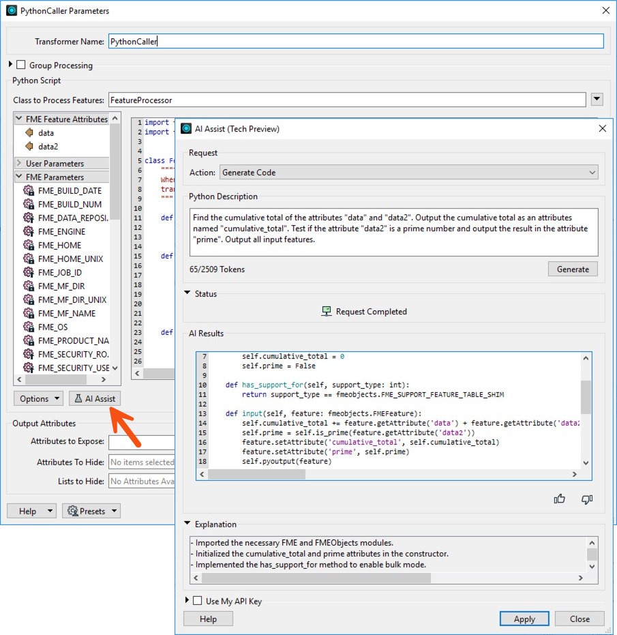Click Apply to accept the AI code
The width and height of the screenshot is (617, 635).
[x=524, y=619]
